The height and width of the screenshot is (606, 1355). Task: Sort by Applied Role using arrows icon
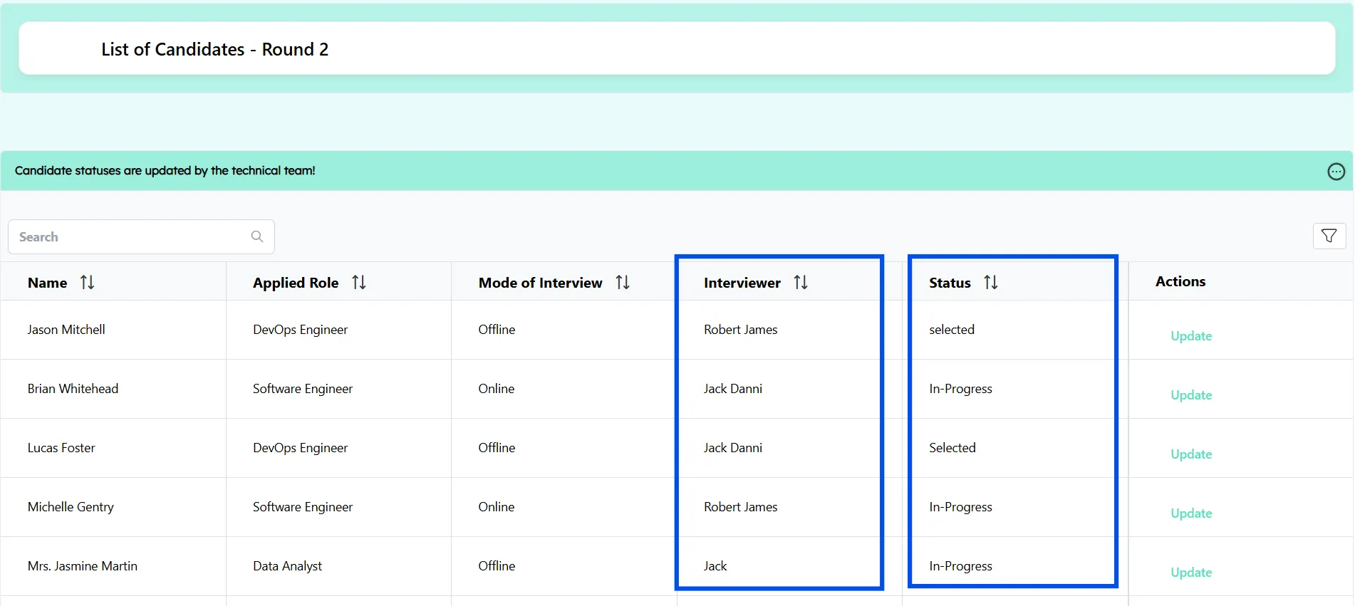pos(359,283)
